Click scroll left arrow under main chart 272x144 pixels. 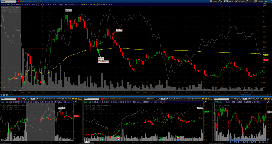12,95
